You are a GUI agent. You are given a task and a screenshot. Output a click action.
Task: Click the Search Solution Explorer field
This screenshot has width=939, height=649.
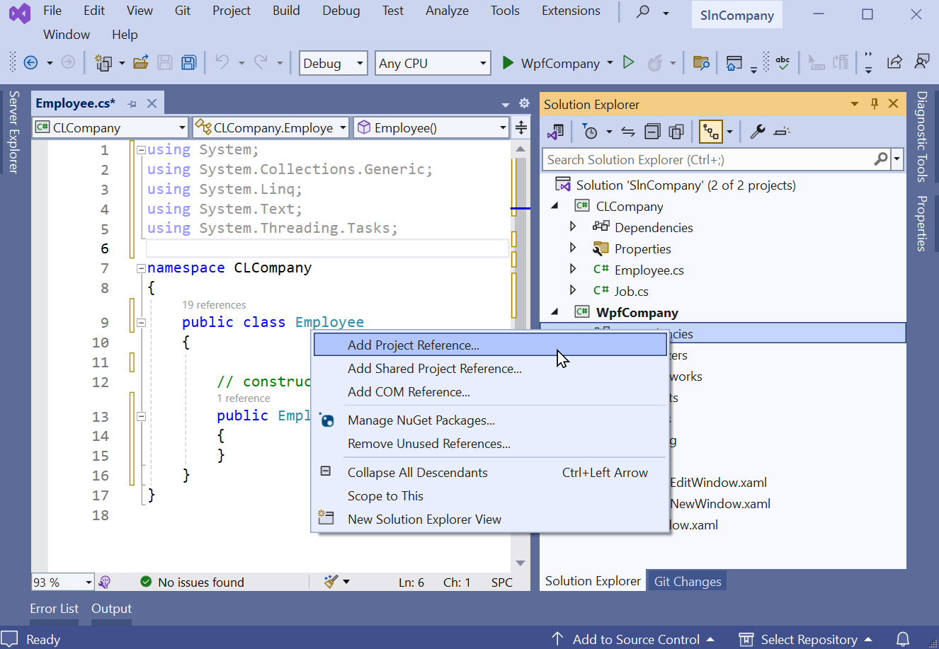[708, 160]
